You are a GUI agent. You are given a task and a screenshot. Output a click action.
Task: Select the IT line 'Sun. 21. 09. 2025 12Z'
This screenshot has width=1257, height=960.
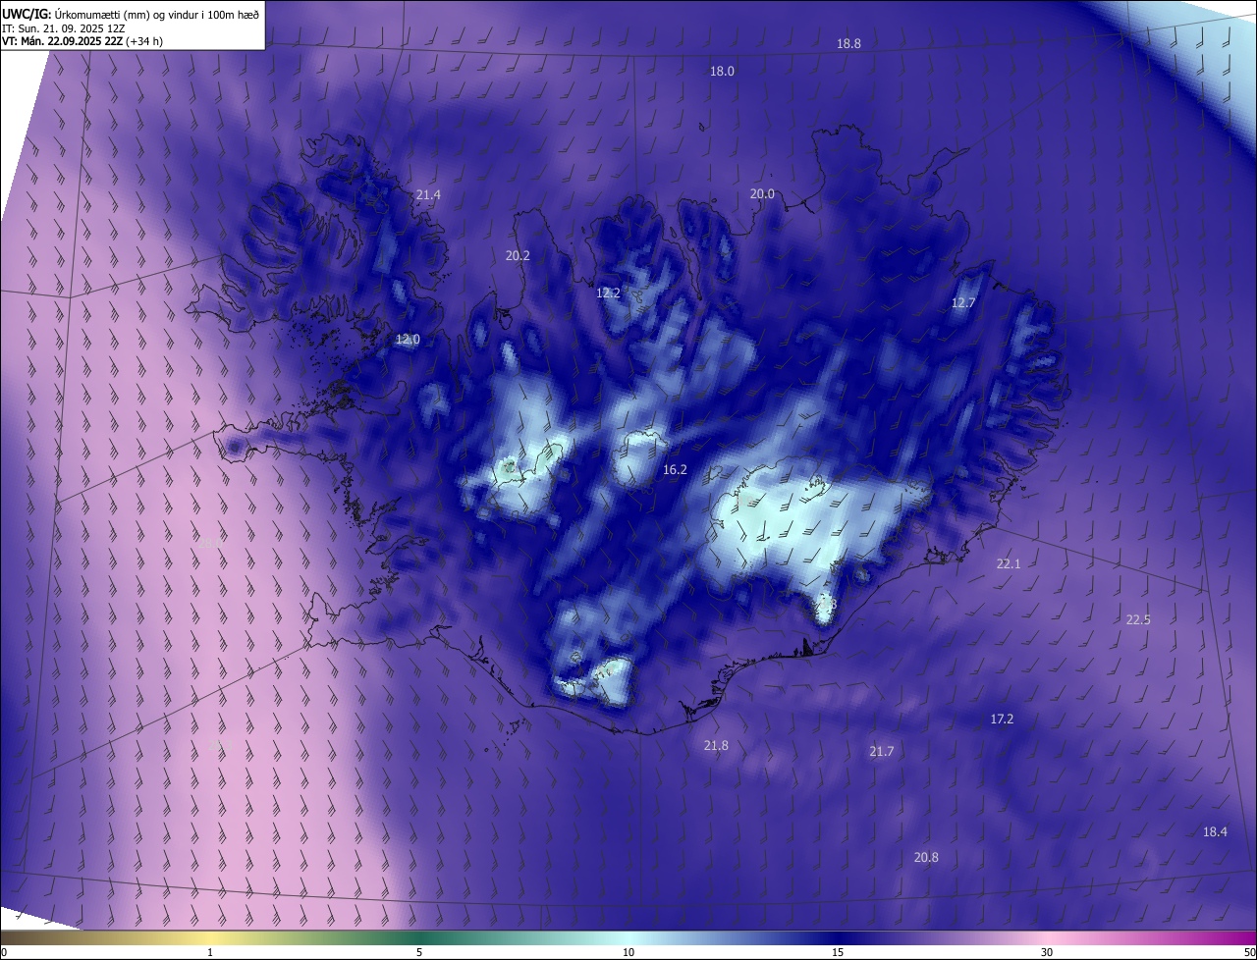coord(72,28)
